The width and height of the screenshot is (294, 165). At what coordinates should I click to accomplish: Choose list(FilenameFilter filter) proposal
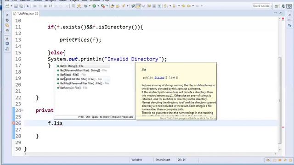(x=83, y=70)
